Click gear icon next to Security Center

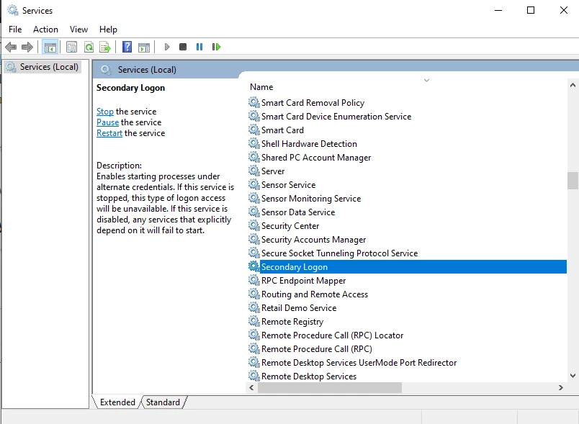(253, 225)
